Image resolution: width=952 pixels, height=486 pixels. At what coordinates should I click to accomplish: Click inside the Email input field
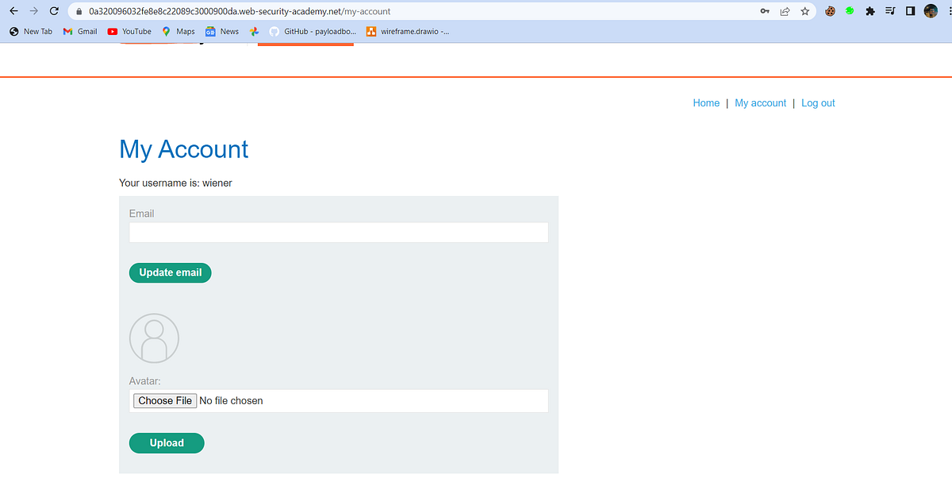(x=338, y=232)
